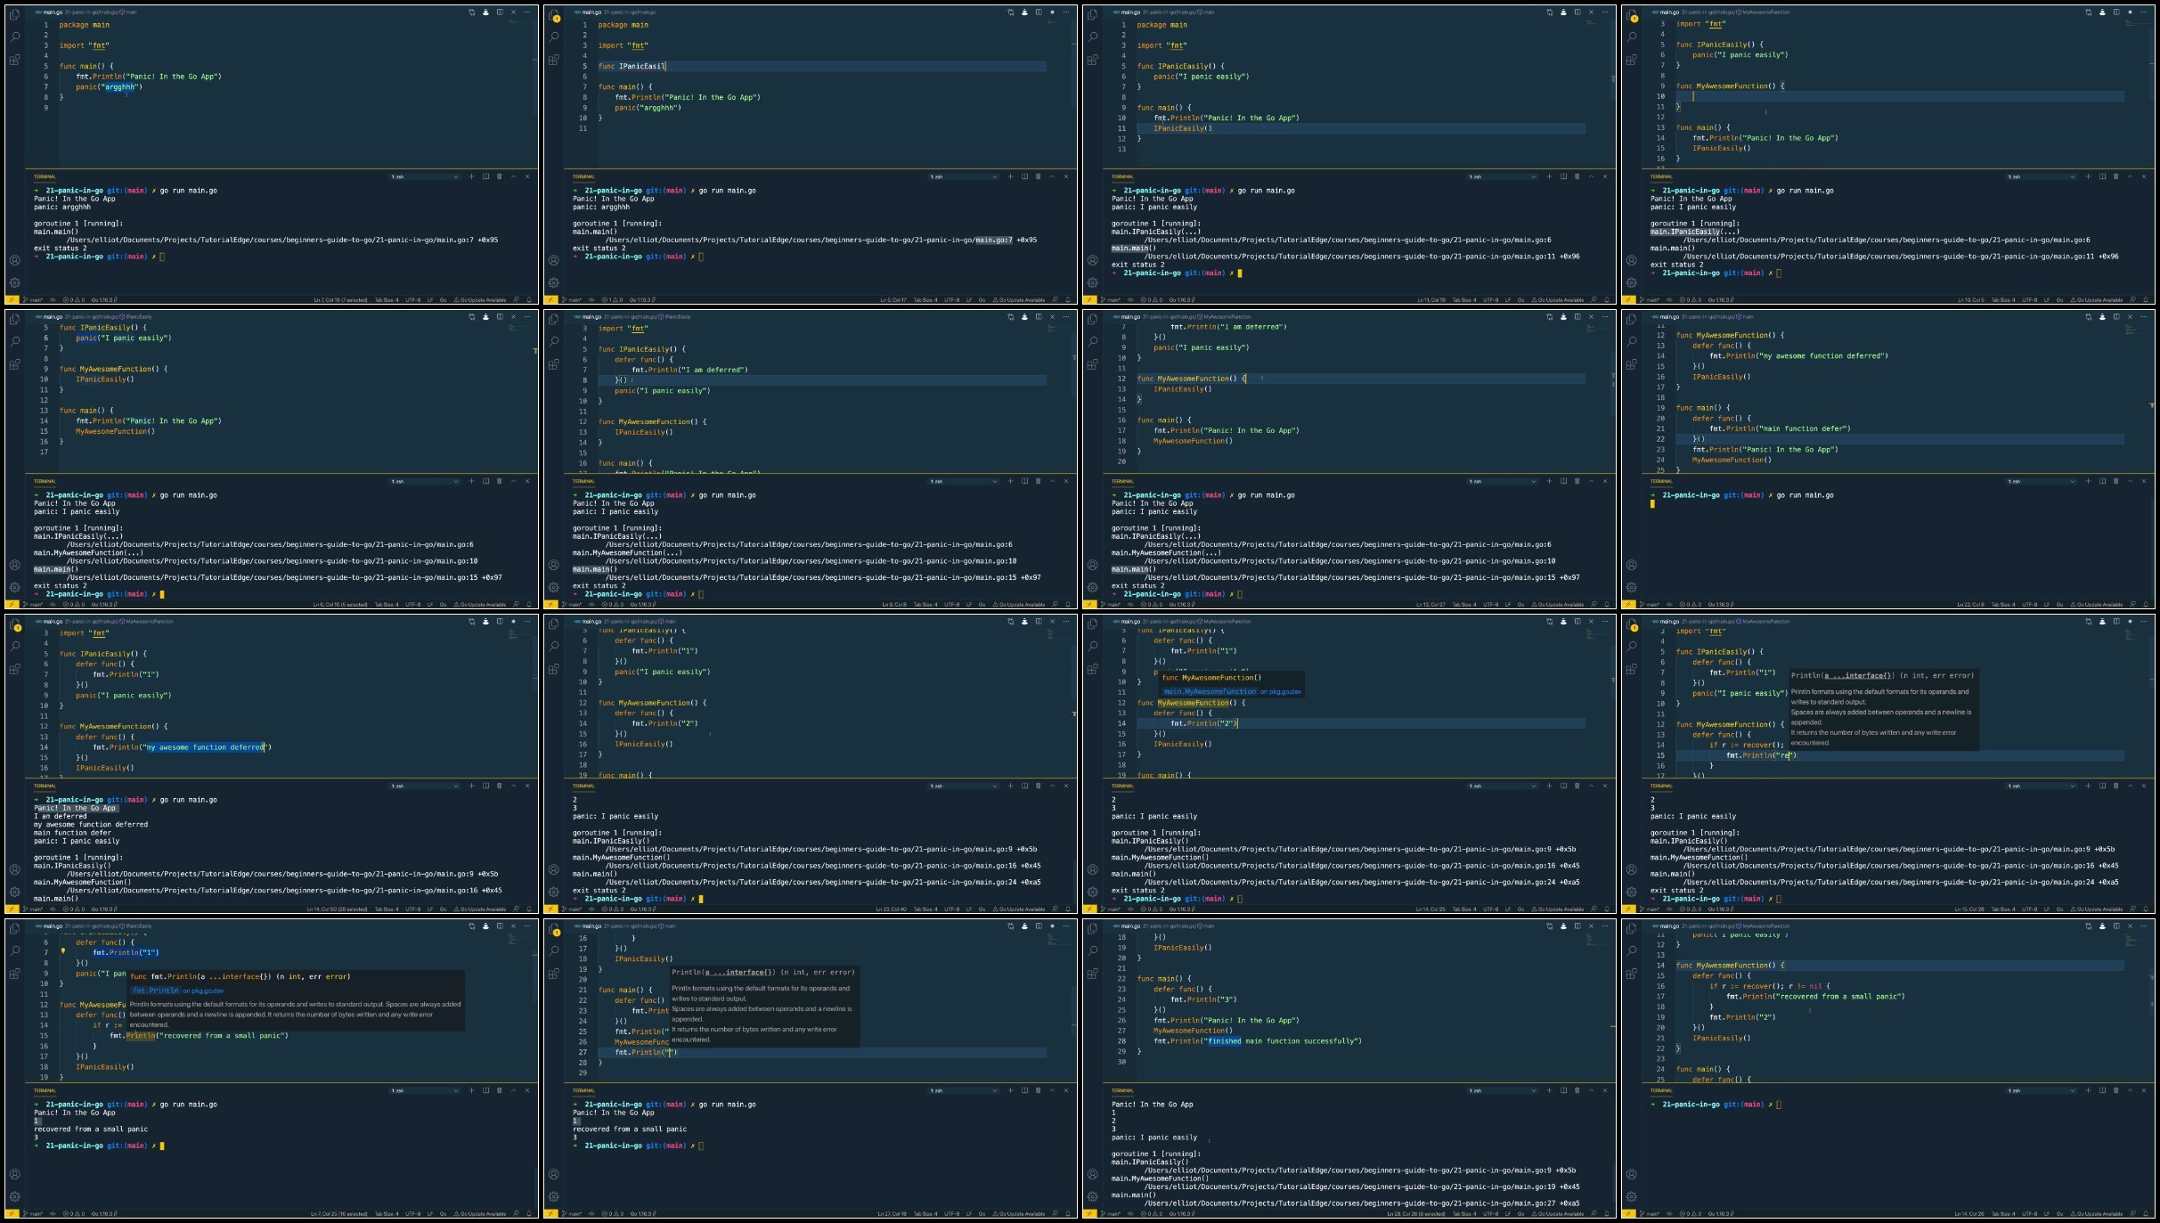The image size is (2160, 1223).
Task: Select TERMINAL tab in 'Ln 7, Col 25' frame
Action: [45, 1090]
